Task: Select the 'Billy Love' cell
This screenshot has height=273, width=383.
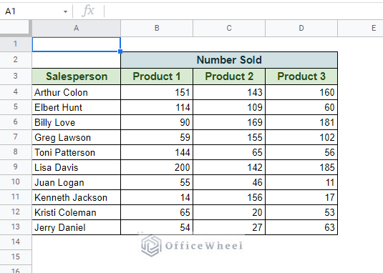Action: click(x=76, y=122)
